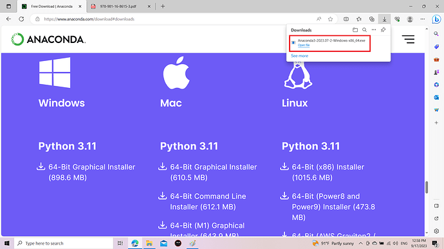The image size is (444, 249).
Task: Click the page scrollbar up arrow
Action: 427,28
